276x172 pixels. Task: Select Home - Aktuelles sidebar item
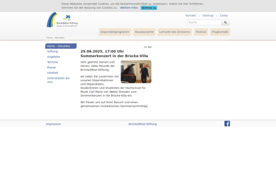[x=61, y=46]
